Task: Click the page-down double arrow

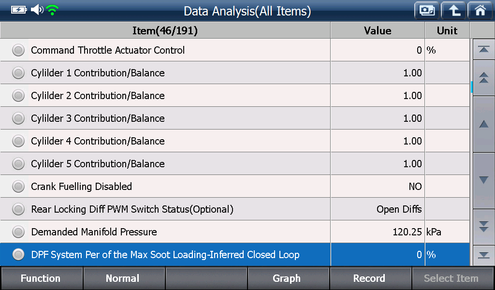Action: pyautogui.click(x=483, y=227)
